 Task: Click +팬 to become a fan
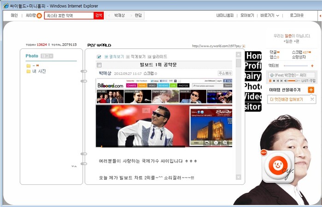click(297, 41)
